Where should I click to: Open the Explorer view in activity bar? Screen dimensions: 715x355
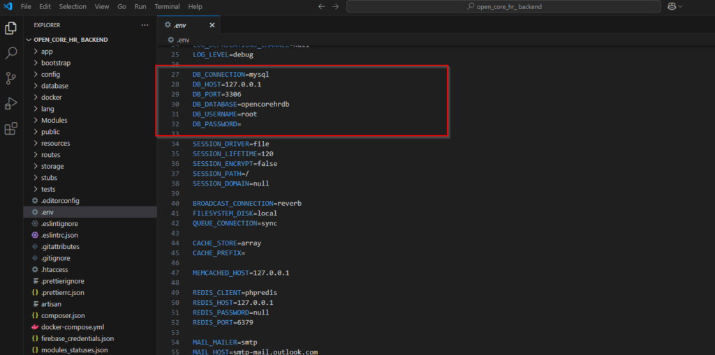click(x=10, y=29)
